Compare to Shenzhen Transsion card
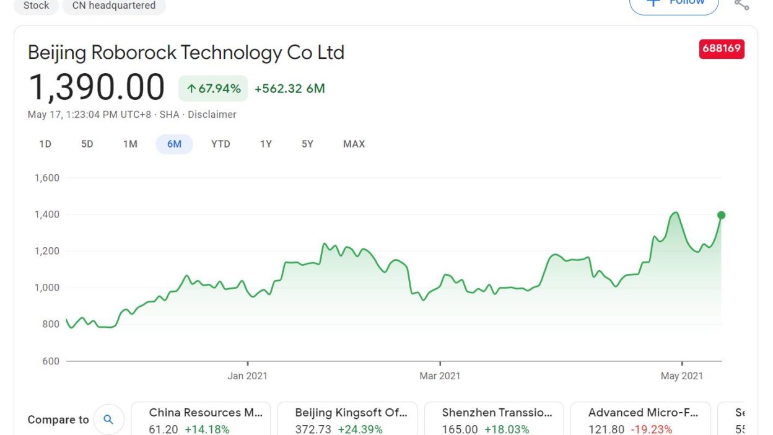Viewport: 773px width, 435px height. [494, 419]
